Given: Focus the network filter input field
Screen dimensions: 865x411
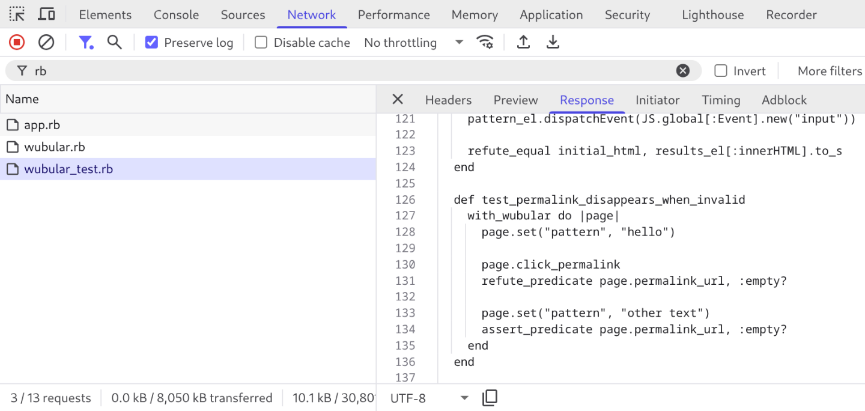Looking at the screenshot, I should (354, 71).
